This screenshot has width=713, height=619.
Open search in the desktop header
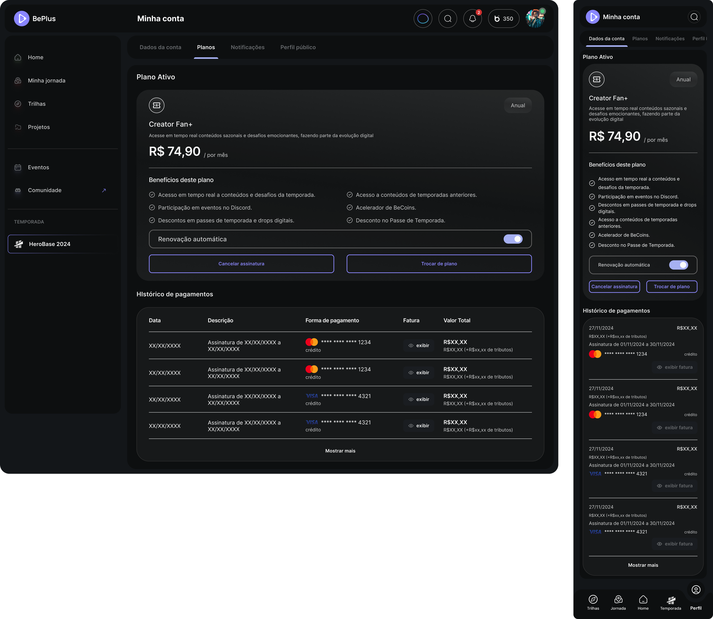point(447,19)
